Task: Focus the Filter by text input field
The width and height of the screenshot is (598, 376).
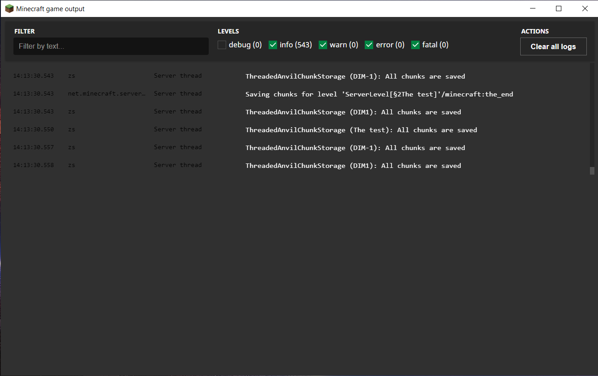Action: coord(111,46)
